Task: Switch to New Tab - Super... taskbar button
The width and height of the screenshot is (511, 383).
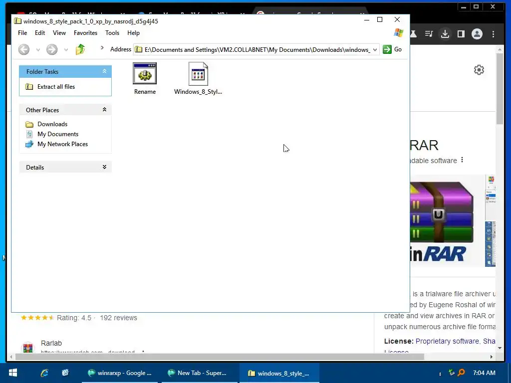Action: pos(200,373)
